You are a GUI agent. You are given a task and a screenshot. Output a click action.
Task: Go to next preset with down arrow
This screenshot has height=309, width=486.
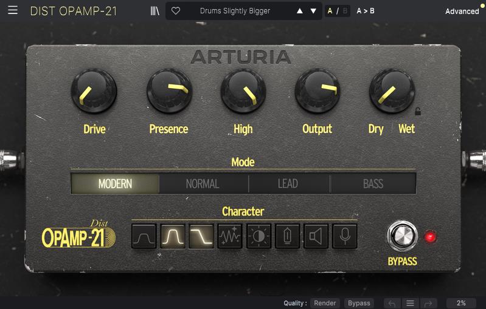click(x=313, y=11)
